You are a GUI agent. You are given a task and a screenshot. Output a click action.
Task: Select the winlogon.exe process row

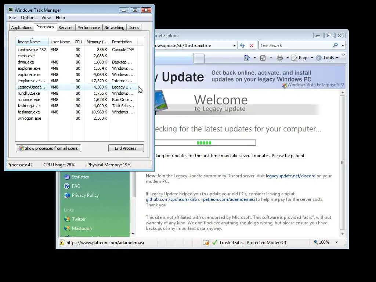[x=76, y=118]
